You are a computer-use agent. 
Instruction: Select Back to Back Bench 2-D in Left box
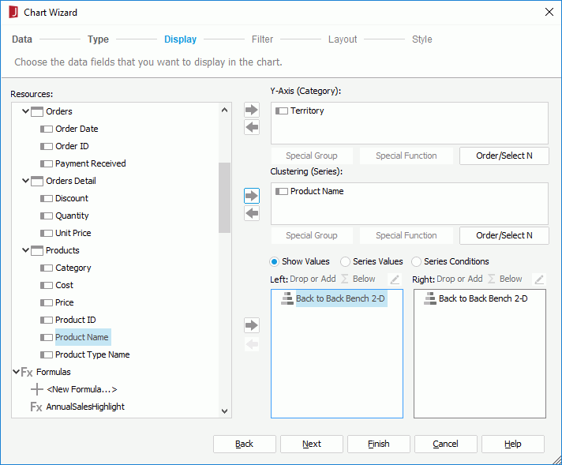coord(340,298)
